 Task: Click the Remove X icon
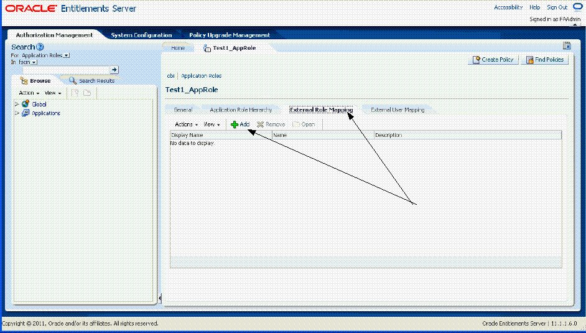pos(261,125)
